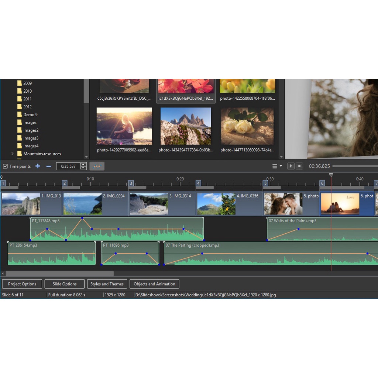Image resolution: width=378 pixels, height=378 pixels.
Task: Select the 2011 folder in the tree
Action: pyautogui.click(x=27, y=99)
